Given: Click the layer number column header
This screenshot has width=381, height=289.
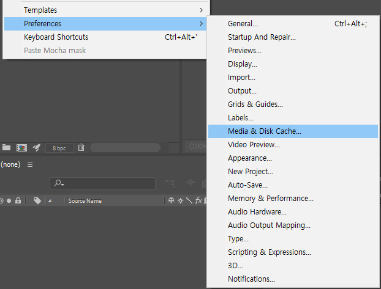Looking at the screenshot, I should (50, 201).
